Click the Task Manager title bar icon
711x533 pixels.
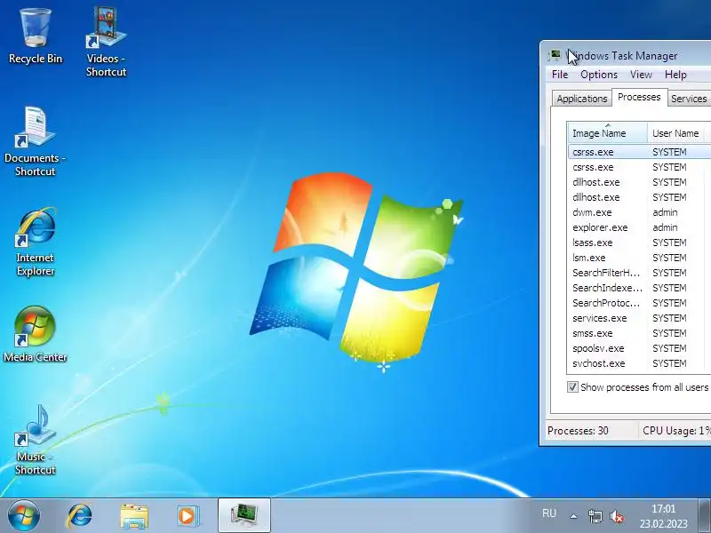(x=555, y=55)
